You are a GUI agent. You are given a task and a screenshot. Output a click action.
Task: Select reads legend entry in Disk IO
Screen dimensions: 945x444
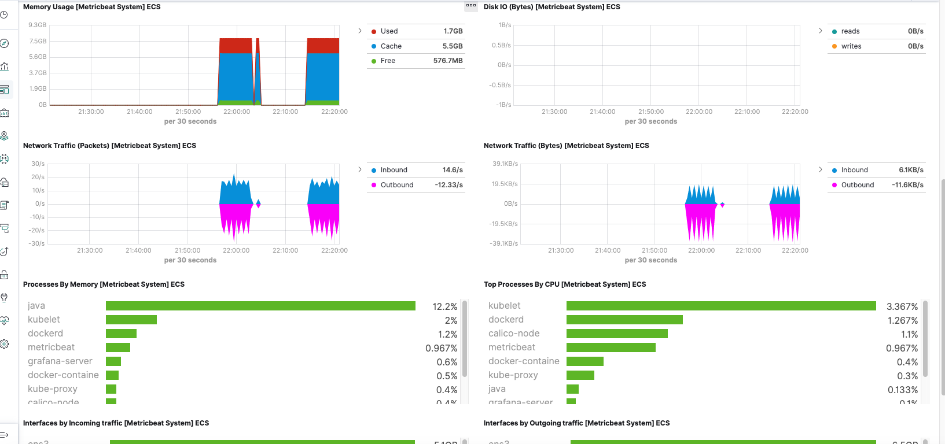(877, 31)
